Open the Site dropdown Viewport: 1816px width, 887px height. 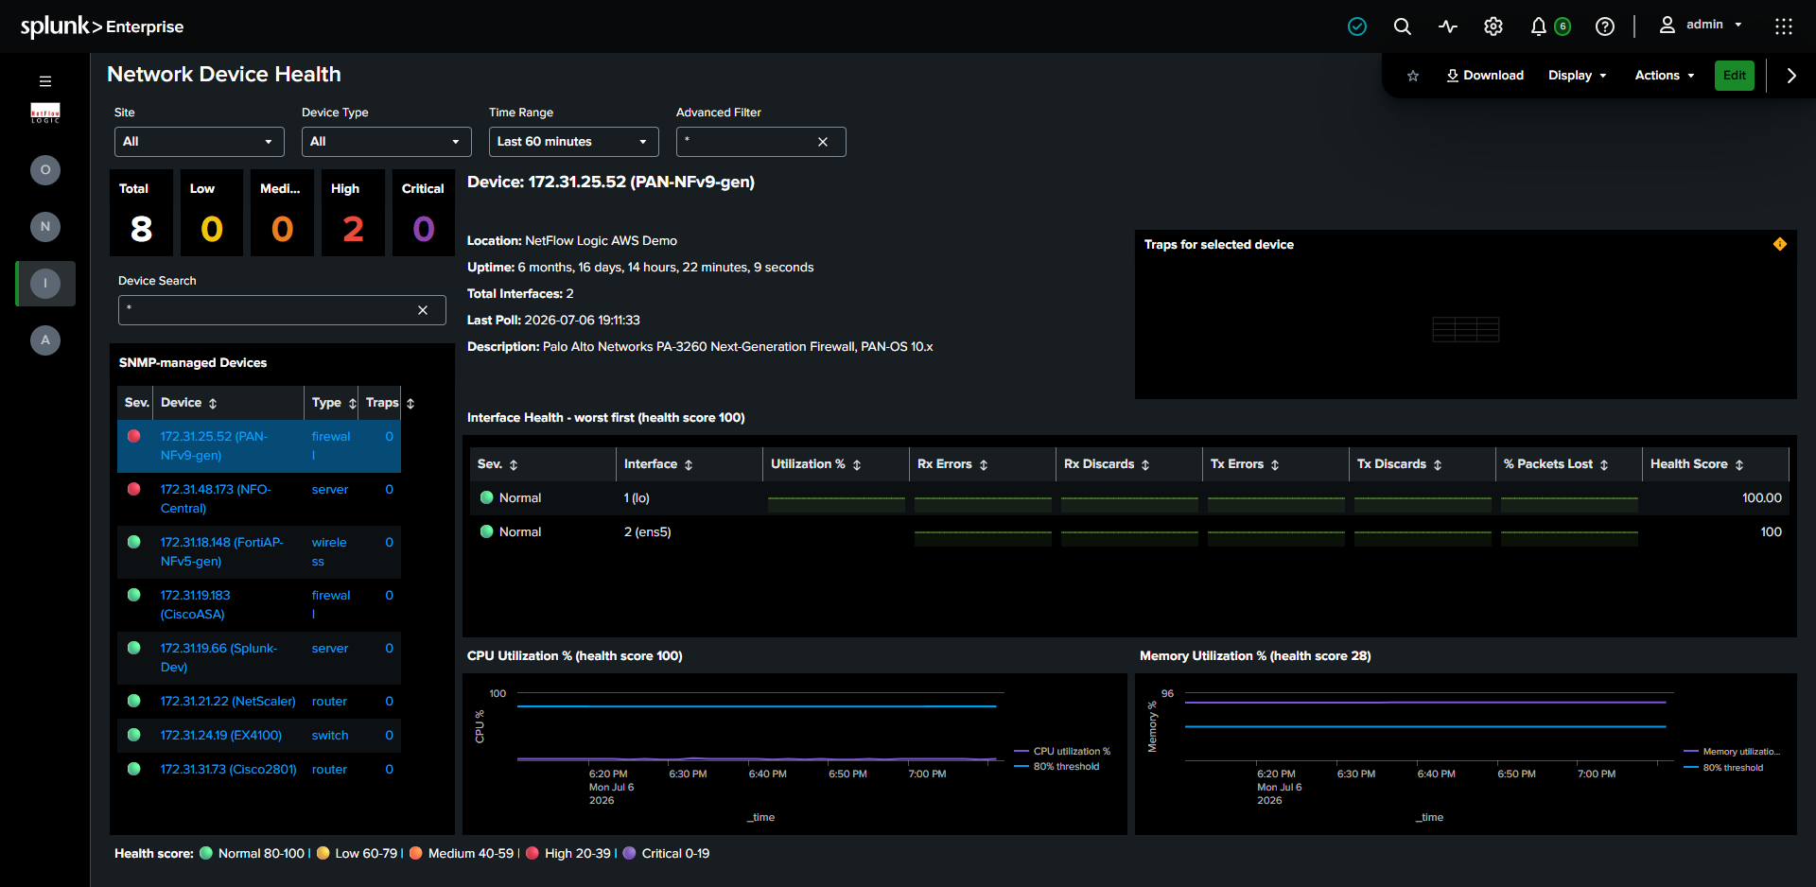click(200, 142)
